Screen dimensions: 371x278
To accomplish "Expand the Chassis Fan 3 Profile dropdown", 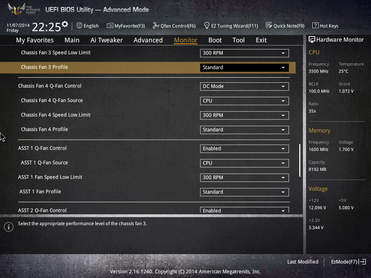I will (x=245, y=68).
